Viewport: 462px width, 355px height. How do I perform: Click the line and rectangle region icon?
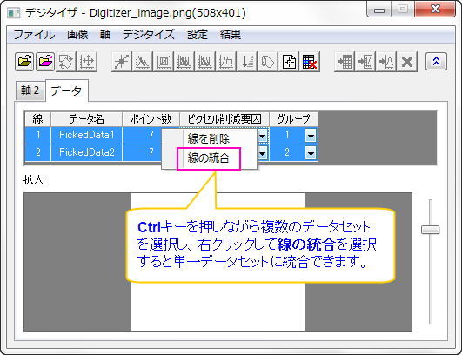coord(226,62)
